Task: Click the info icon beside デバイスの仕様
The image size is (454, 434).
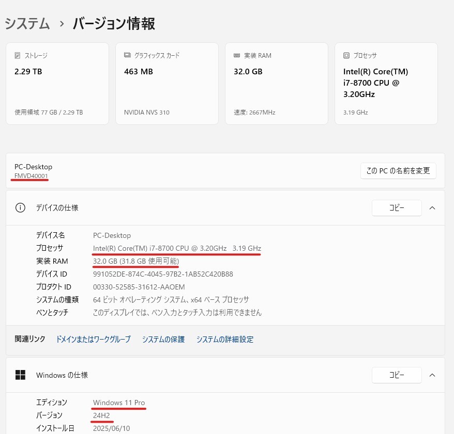Action: pyautogui.click(x=20, y=208)
